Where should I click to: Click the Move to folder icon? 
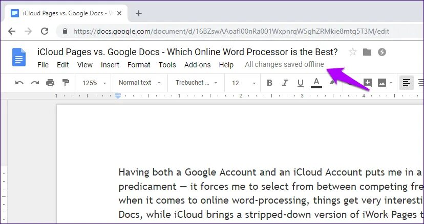367,52
